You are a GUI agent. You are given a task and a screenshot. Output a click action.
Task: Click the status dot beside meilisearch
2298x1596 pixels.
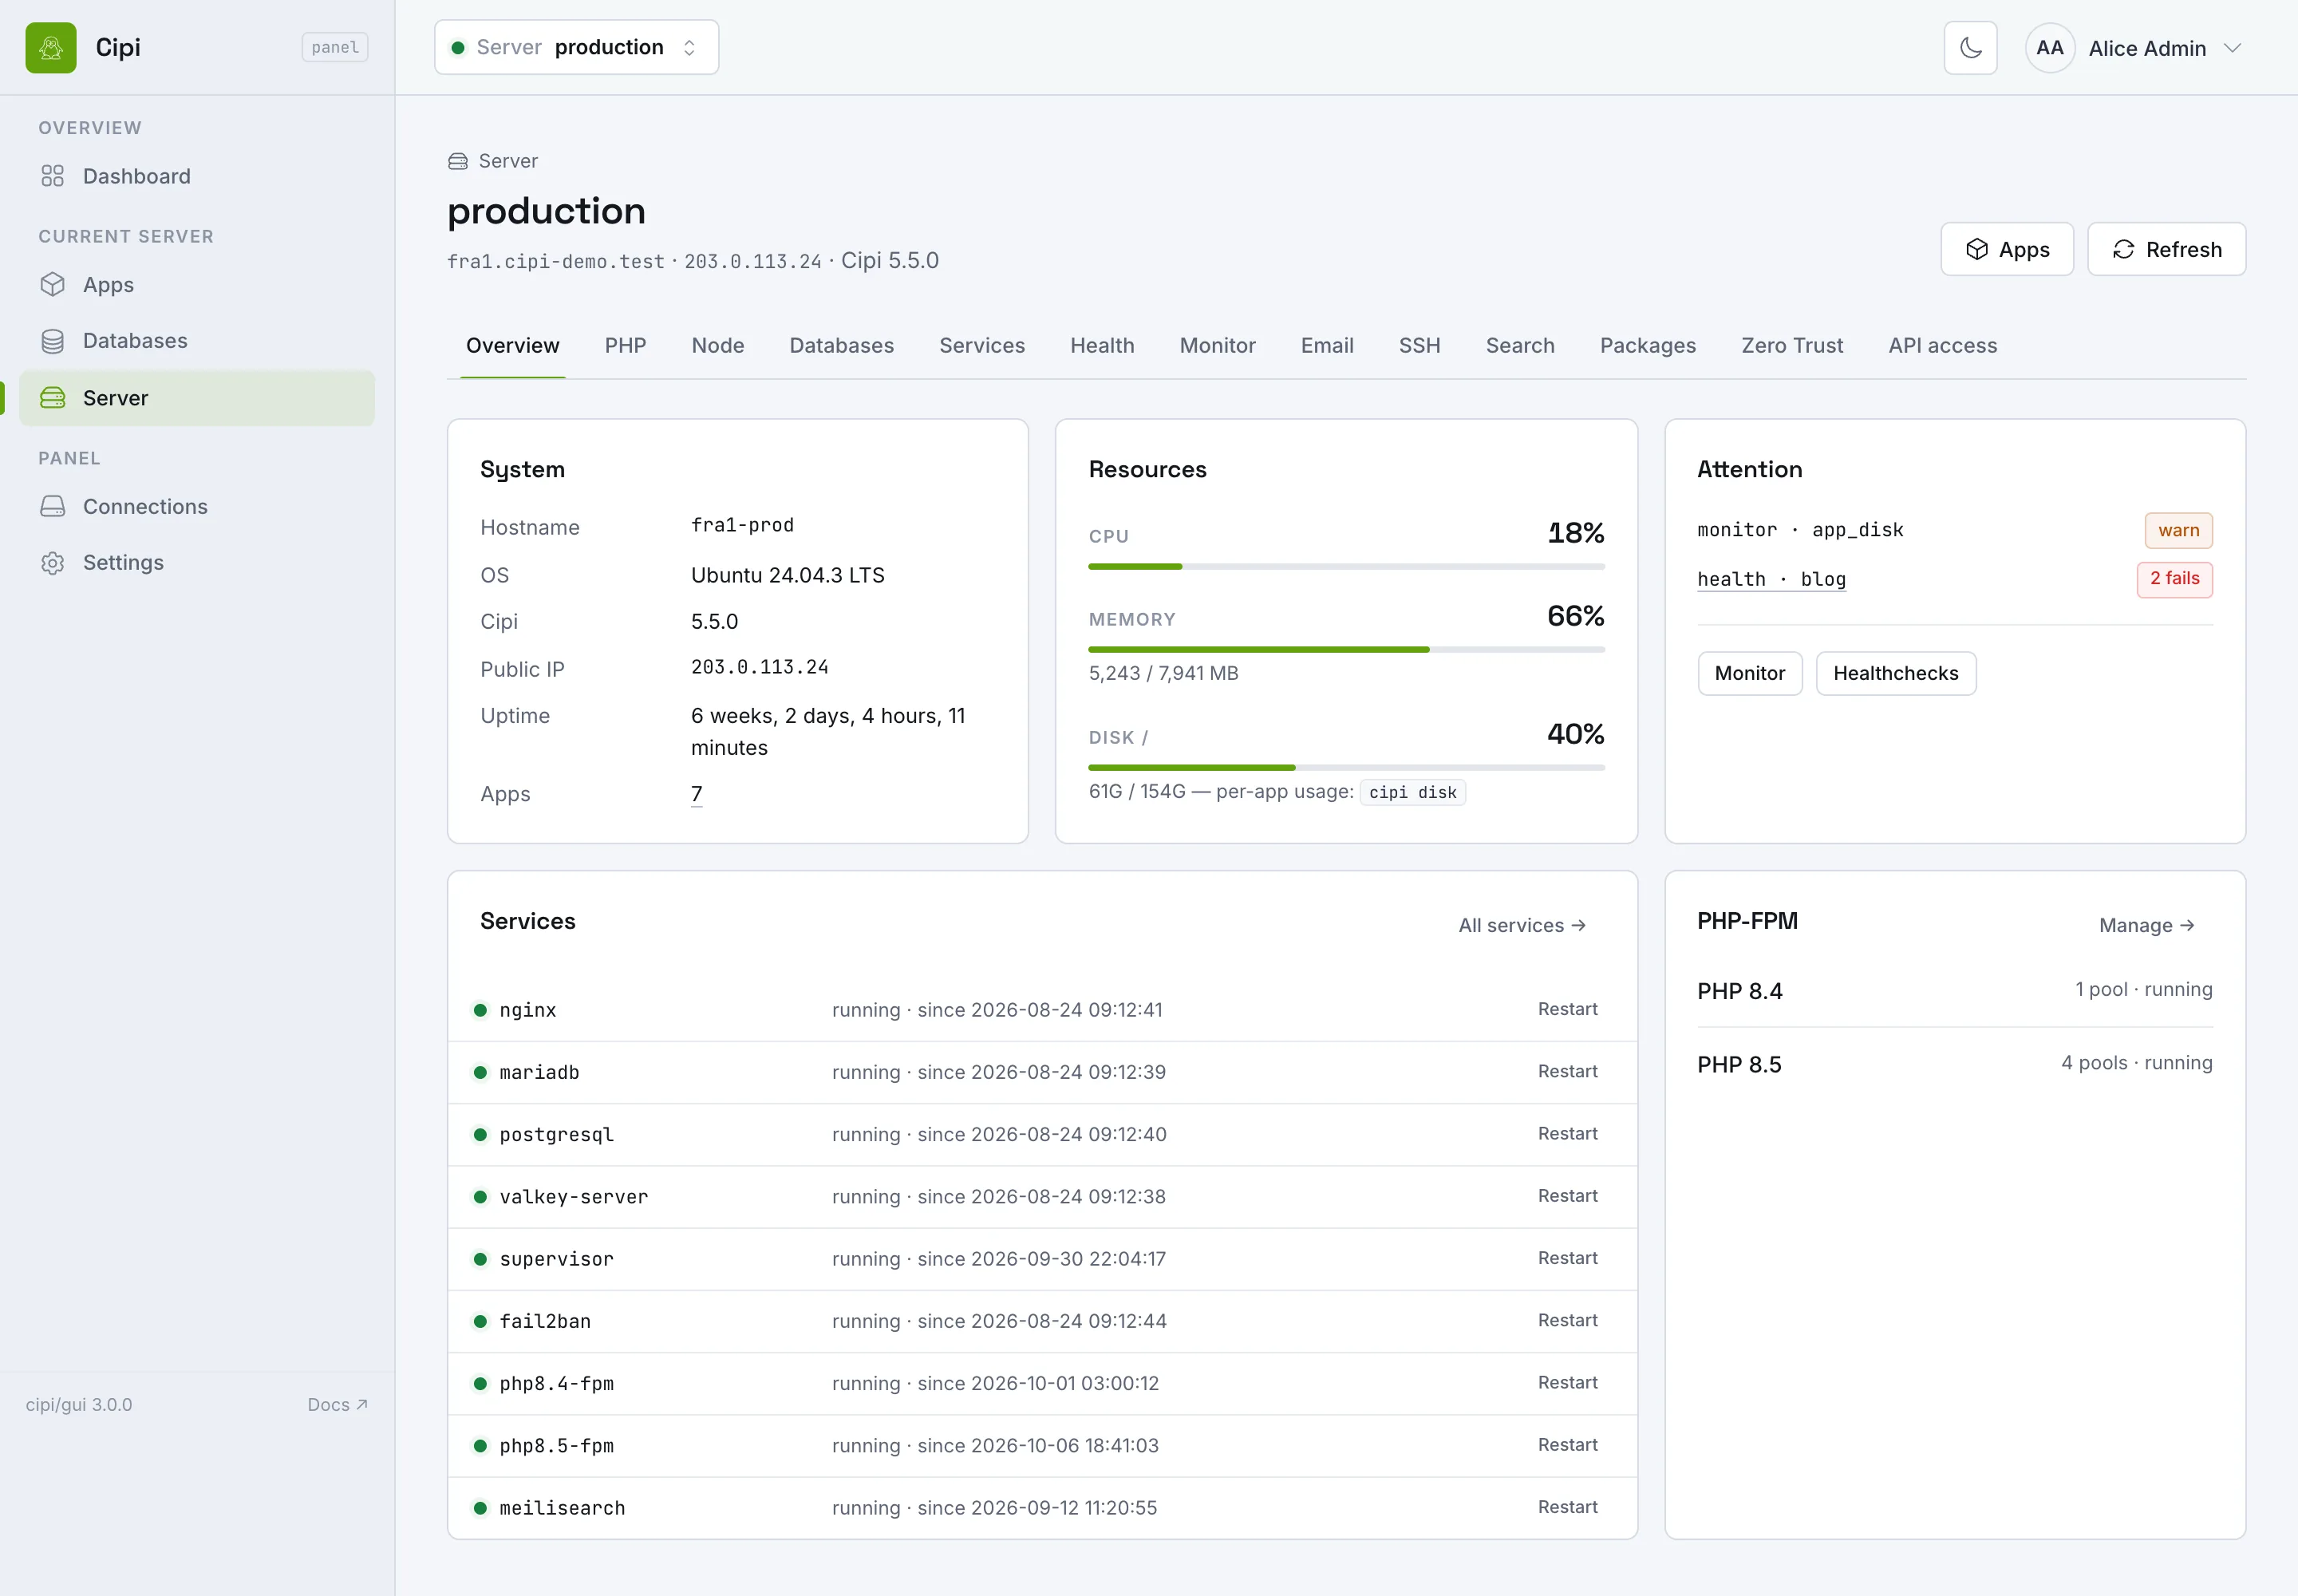(480, 1508)
